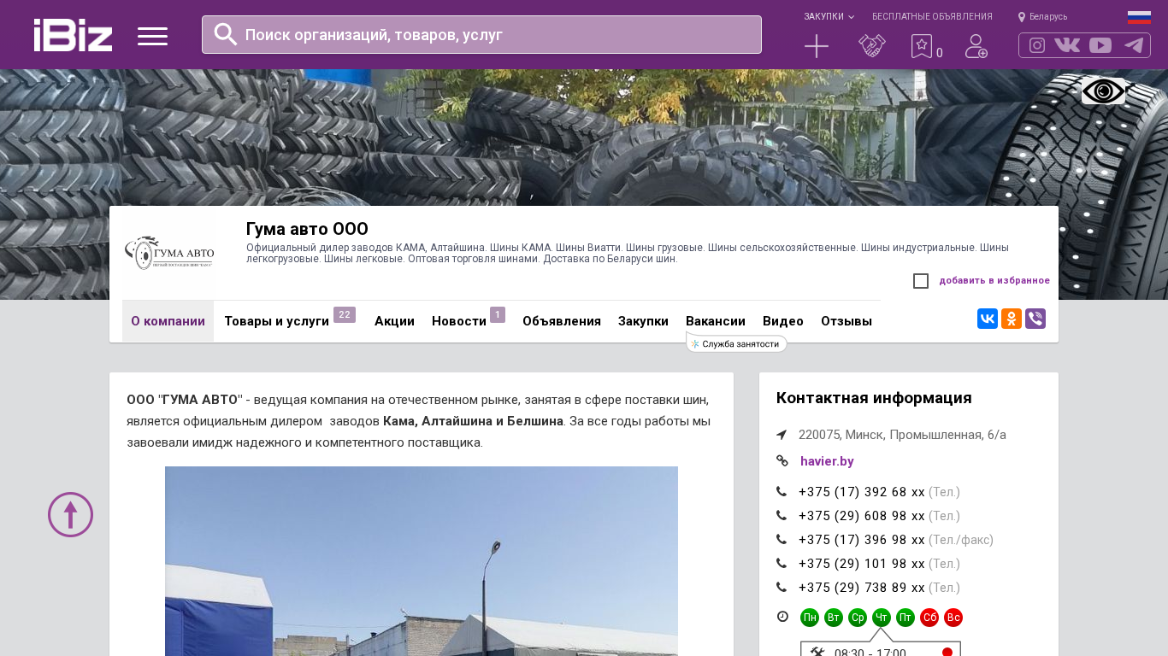Open the favorites bookmark star icon
The image size is (1168, 656).
pos(922,46)
